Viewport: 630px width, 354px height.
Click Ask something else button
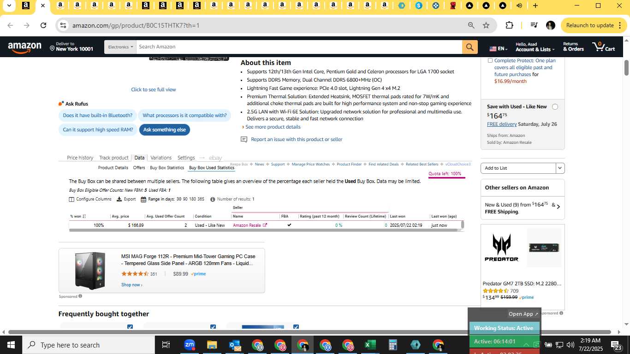(165, 130)
